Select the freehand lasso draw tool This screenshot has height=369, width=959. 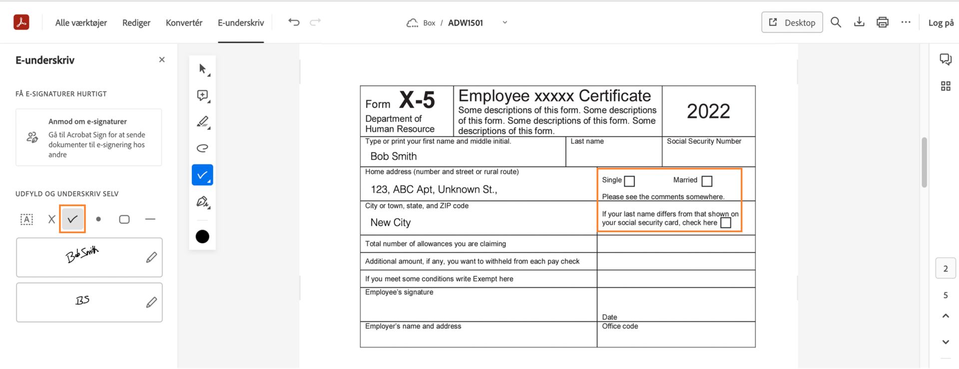pos(202,148)
